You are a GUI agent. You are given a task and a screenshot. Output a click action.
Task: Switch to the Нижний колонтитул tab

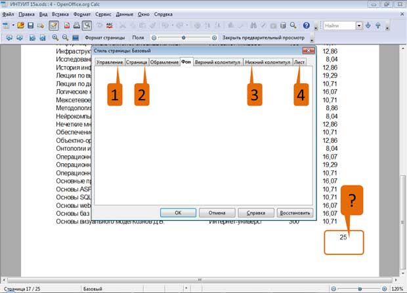coord(268,62)
